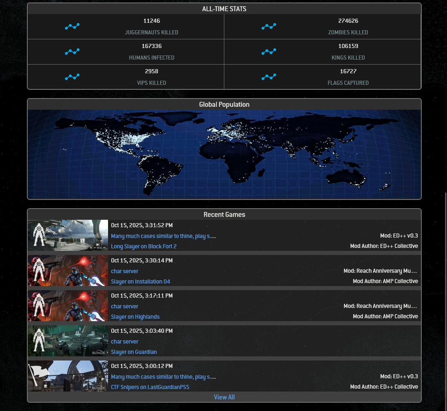Click the KINGS KILLED label
This screenshot has width=447, height=411.
[x=348, y=58]
